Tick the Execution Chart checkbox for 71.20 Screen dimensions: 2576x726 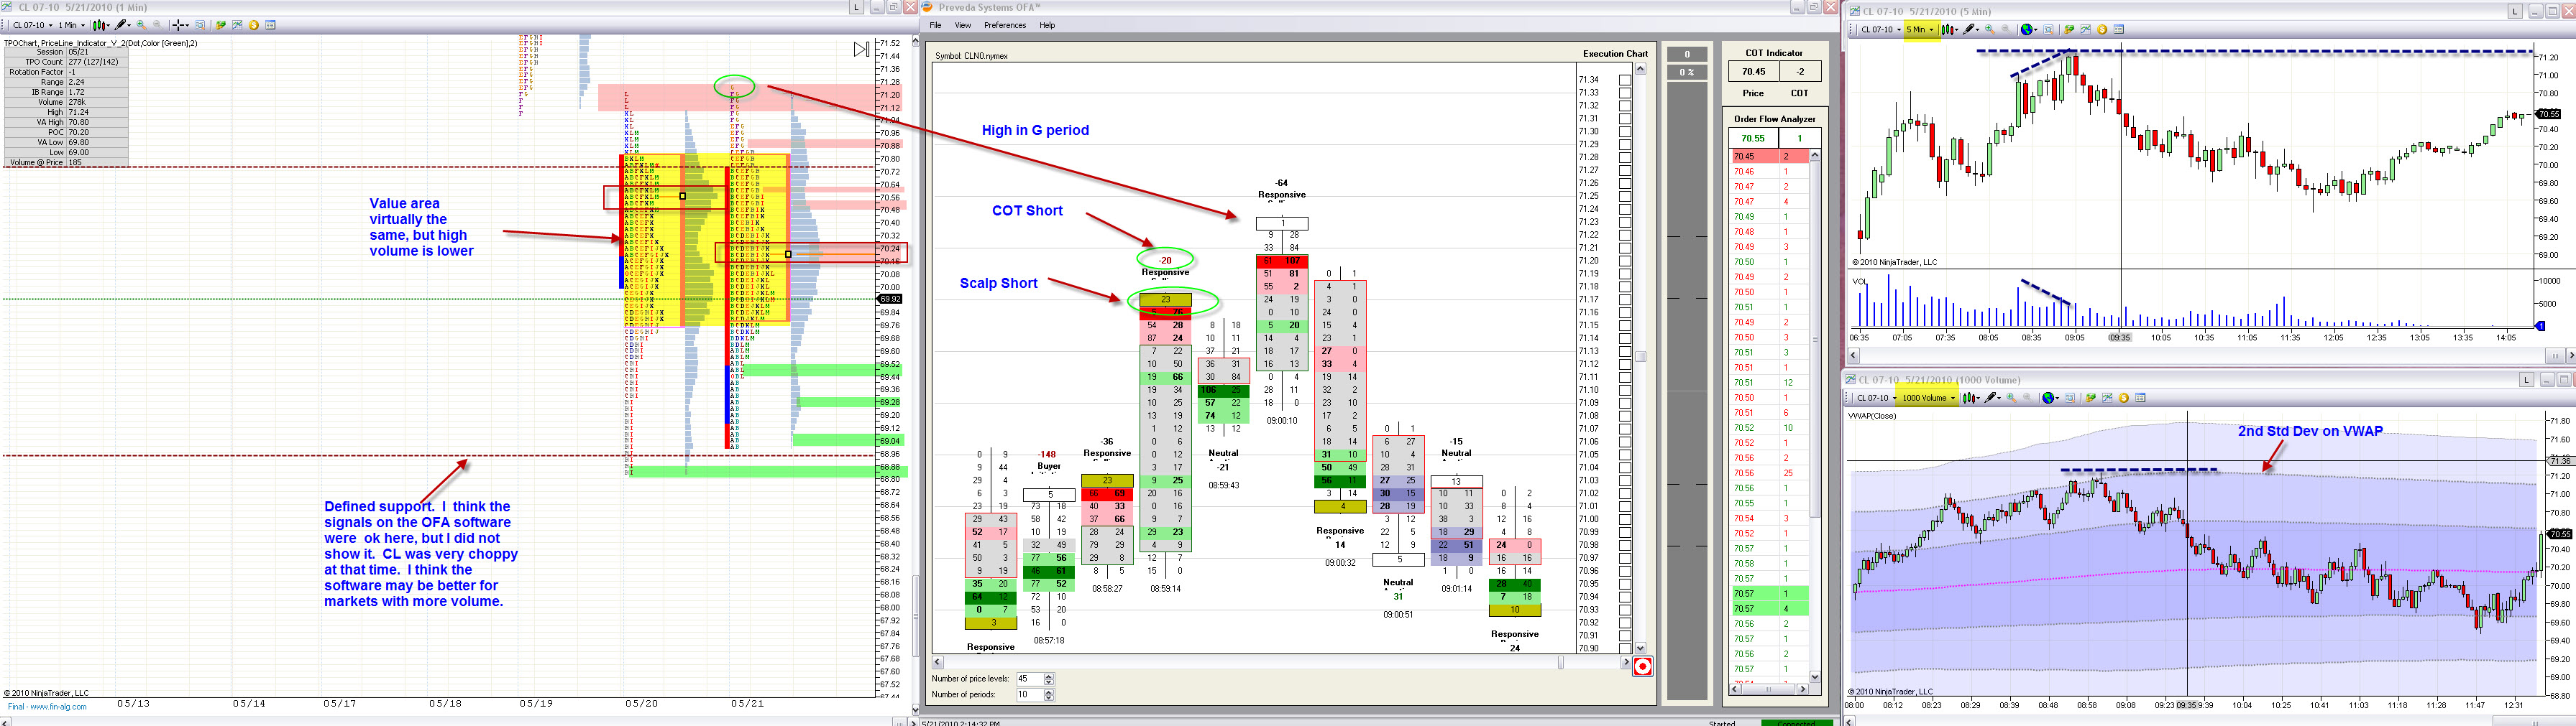pyautogui.click(x=1625, y=261)
